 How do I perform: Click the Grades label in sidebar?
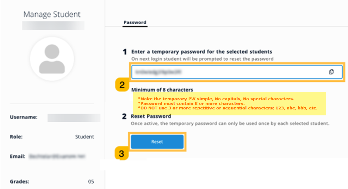19,182
